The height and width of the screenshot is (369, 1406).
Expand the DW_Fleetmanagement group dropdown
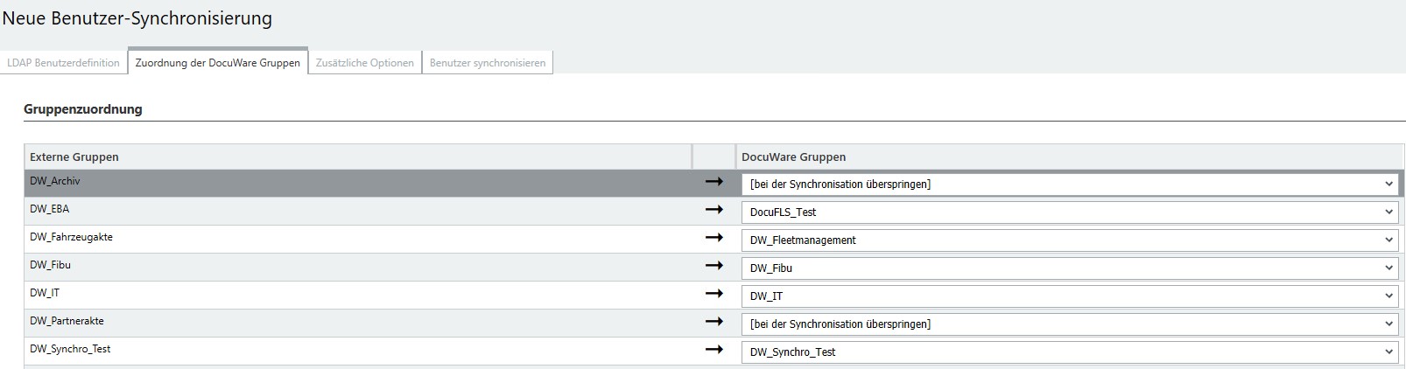click(x=1069, y=240)
